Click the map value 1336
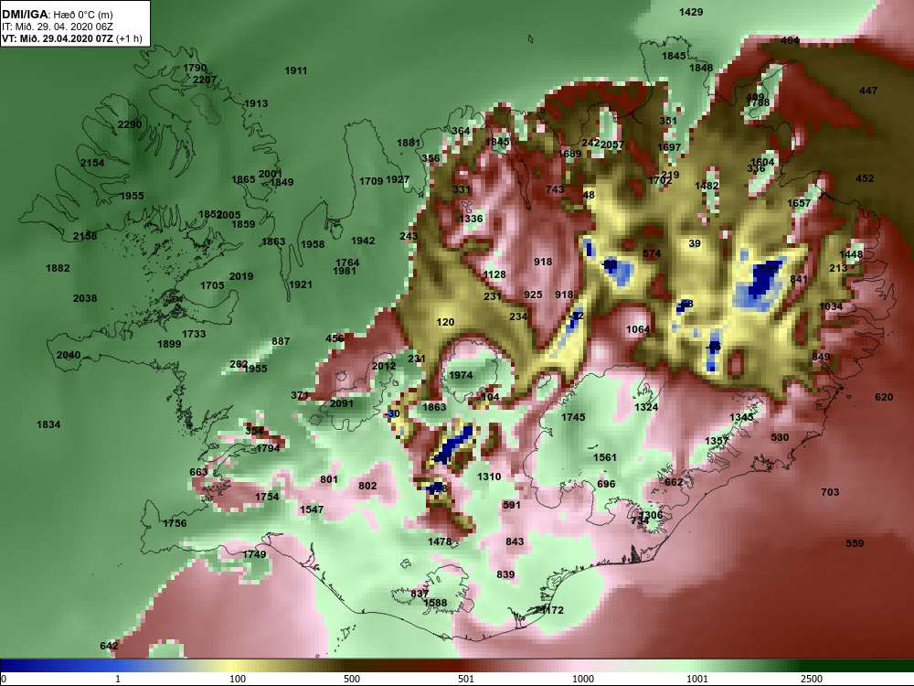914x686 pixels. point(471,219)
